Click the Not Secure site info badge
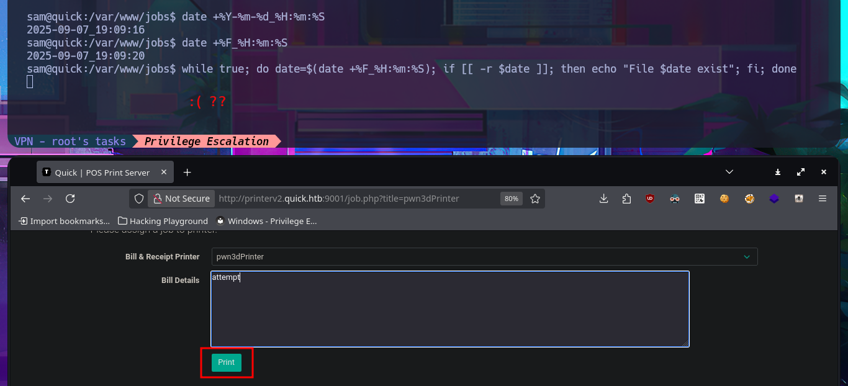Image resolution: width=848 pixels, height=386 pixels. click(x=181, y=199)
